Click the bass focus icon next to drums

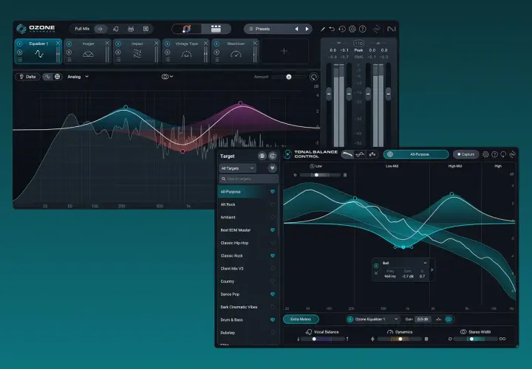click(146, 29)
